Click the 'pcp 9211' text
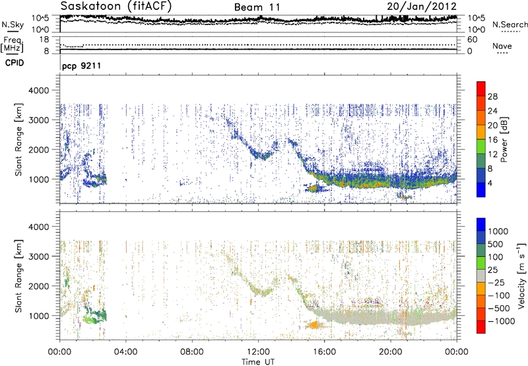 [81, 65]
